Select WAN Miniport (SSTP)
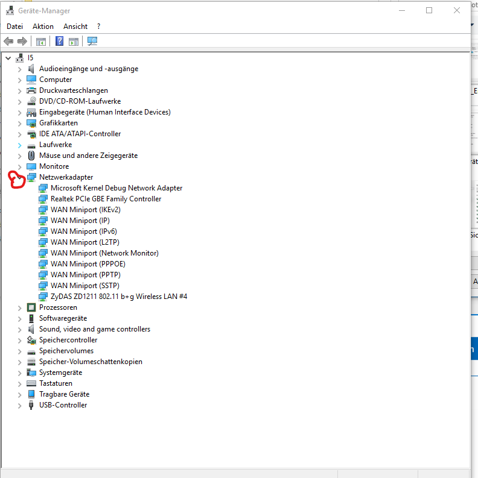Screen dimensions: 478x478 (85, 286)
